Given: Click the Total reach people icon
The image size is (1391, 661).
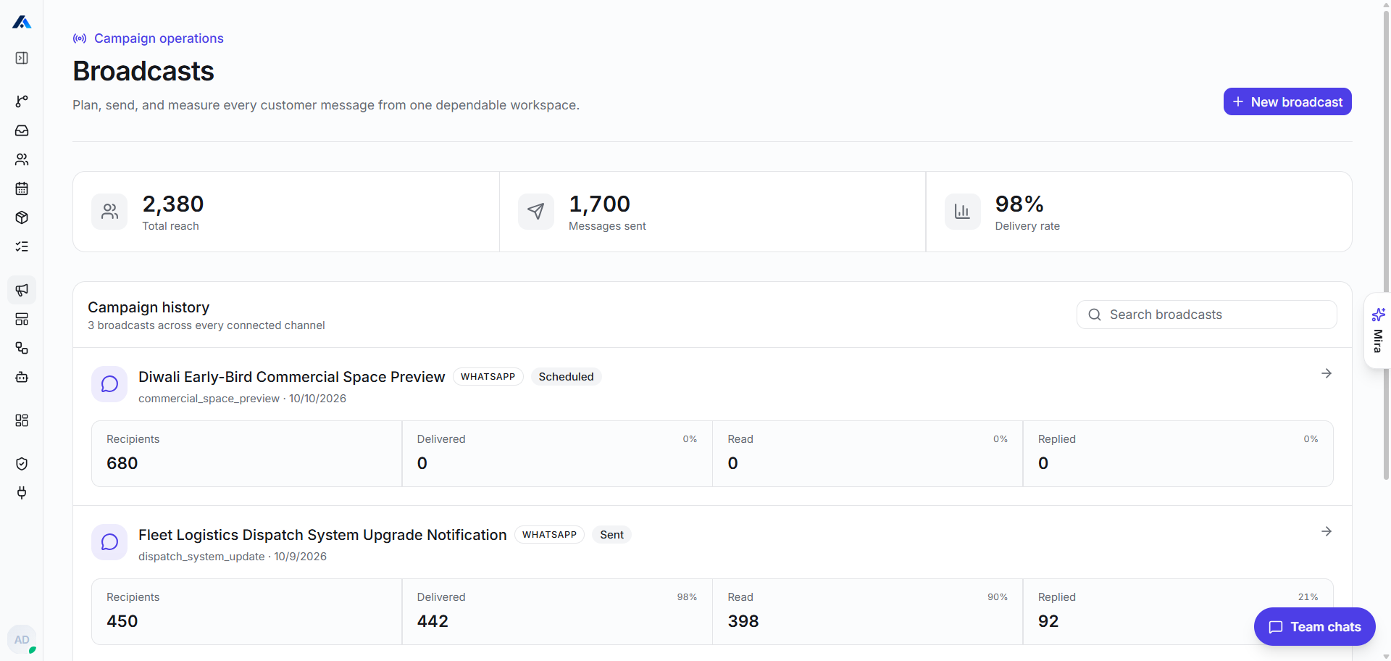Looking at the screenshot, I should (109, 212).
